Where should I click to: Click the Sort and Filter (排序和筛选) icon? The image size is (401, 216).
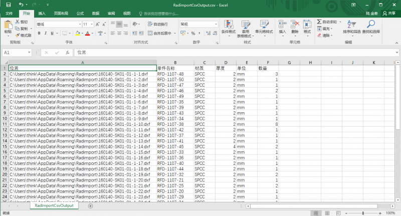(351, 26)
